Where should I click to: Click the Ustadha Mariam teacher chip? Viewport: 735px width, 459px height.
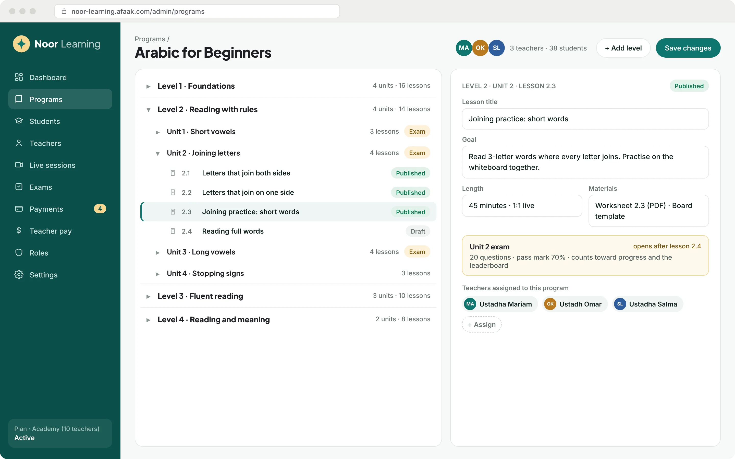500,304
